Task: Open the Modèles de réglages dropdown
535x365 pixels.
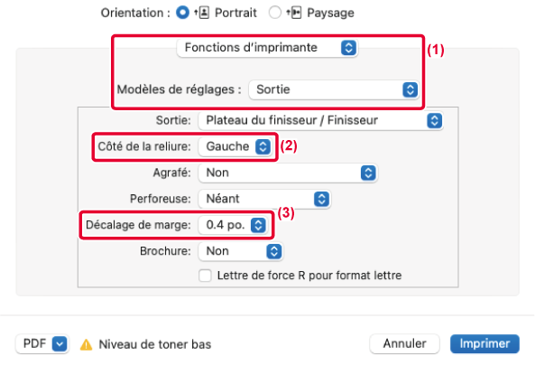Action: 334,89
